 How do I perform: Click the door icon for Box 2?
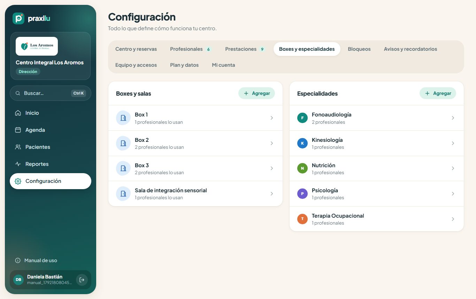coord(123,143)
